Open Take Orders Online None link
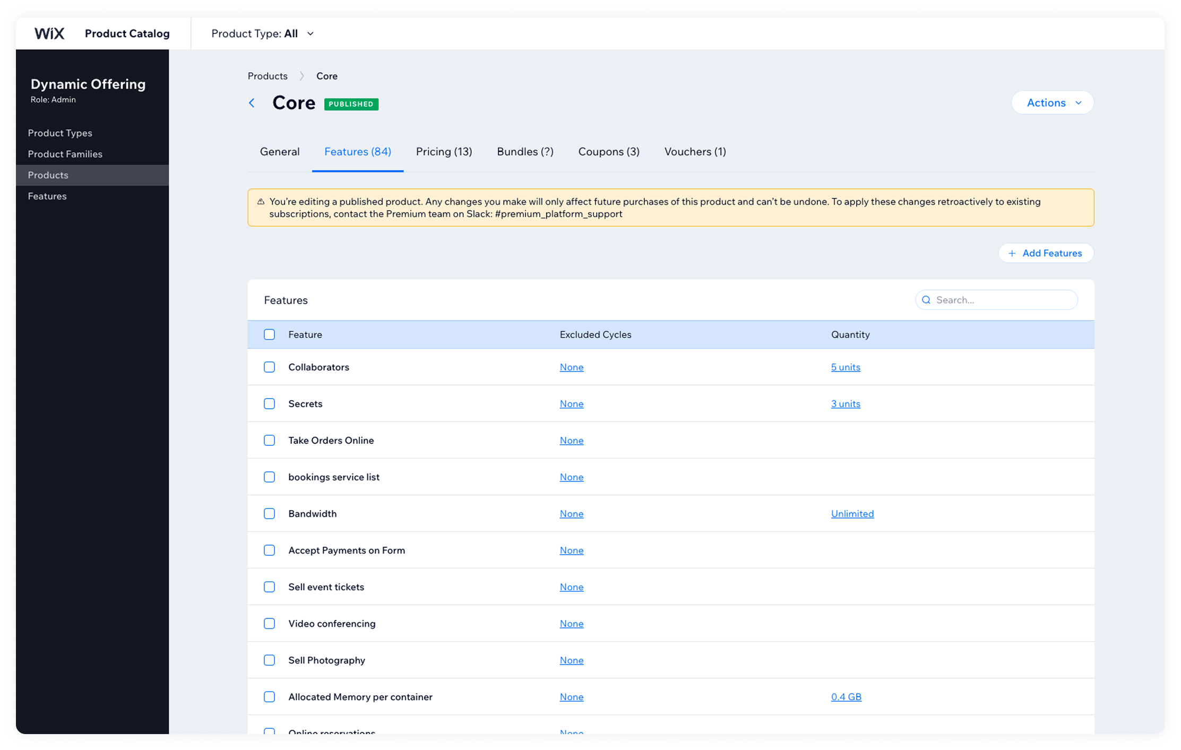Image resolution: width=1181 pixels, height=750 pixels. coord(572,440)
